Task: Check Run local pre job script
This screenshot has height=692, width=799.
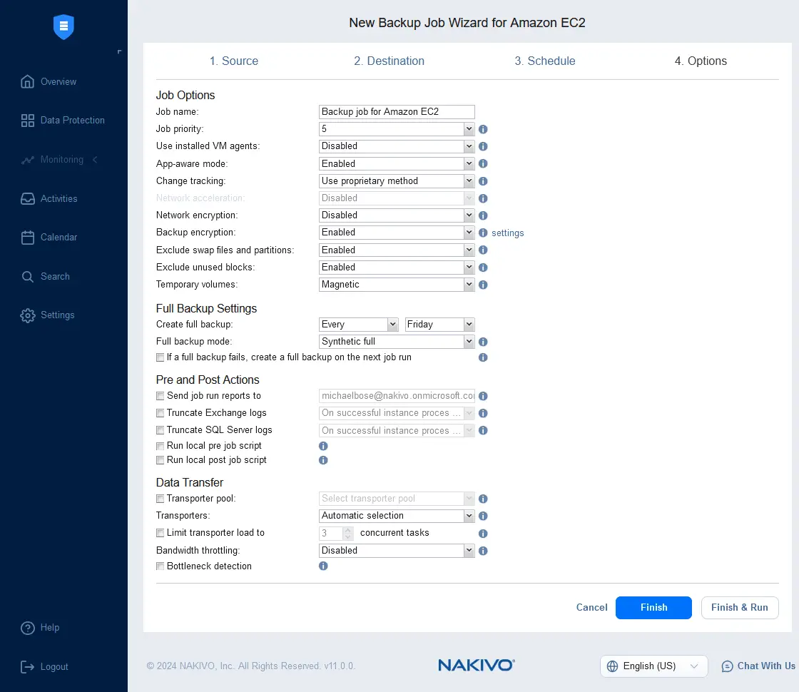Action: [x=160, y=446]
